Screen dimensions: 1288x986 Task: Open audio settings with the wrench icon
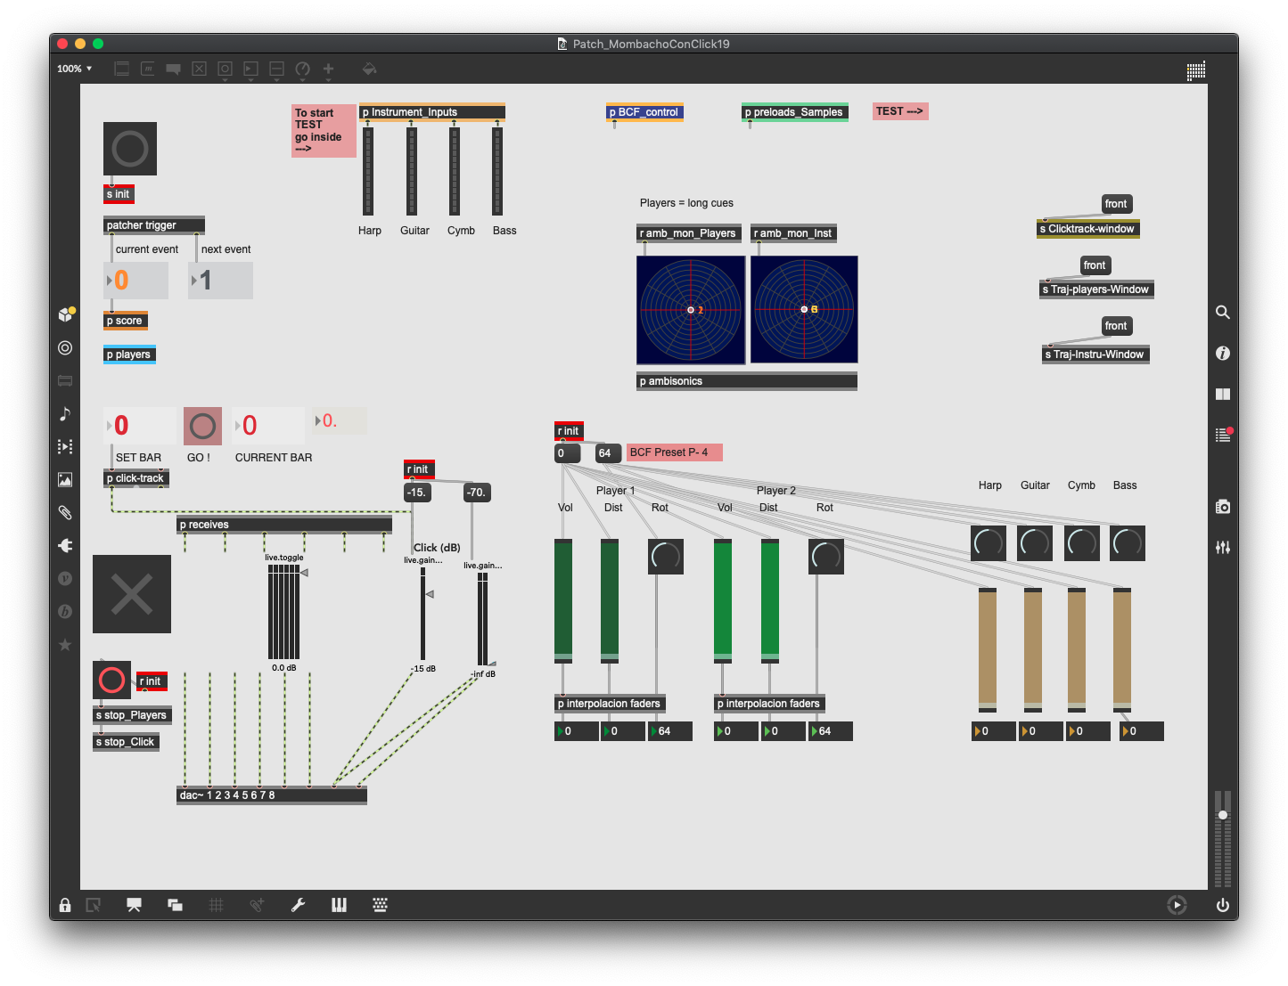(299, 905)
